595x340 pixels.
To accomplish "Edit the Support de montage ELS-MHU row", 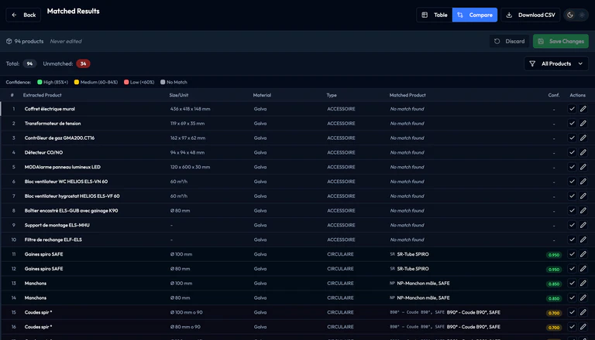I will (x=583, y=226).
